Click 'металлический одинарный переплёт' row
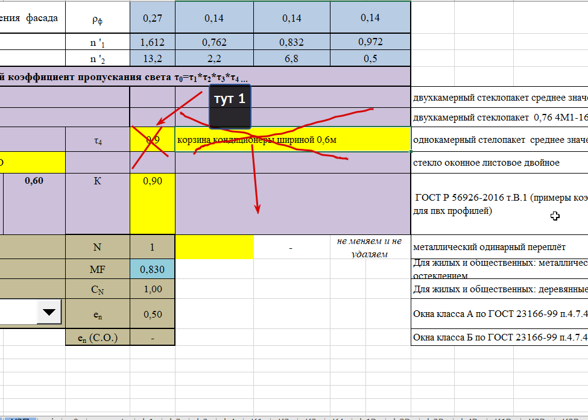588x420 pixels. tap(499, 247)
